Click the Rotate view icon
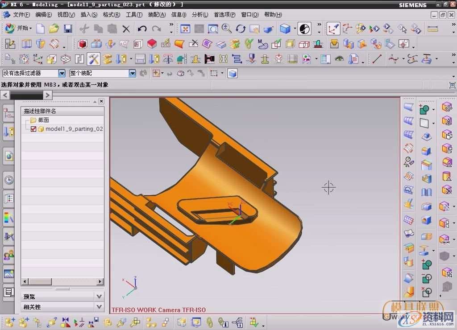The image size is (457, 330). click(x=241, y=29)
